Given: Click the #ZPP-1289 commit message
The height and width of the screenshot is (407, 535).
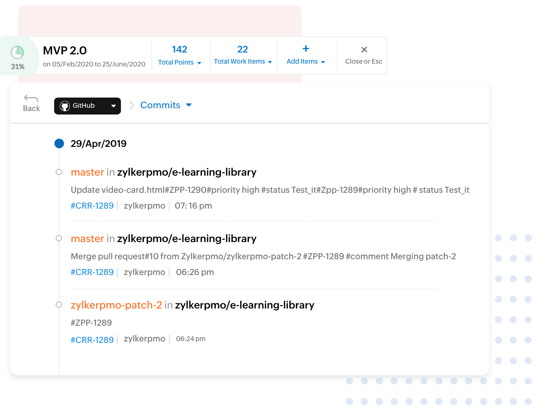Looking at the screenshot, I should [x=91, y=323].
